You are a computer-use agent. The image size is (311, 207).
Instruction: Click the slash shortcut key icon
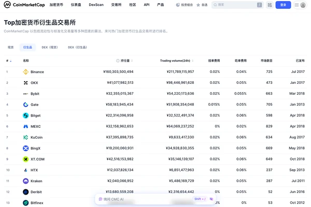[x=259, y=5]
